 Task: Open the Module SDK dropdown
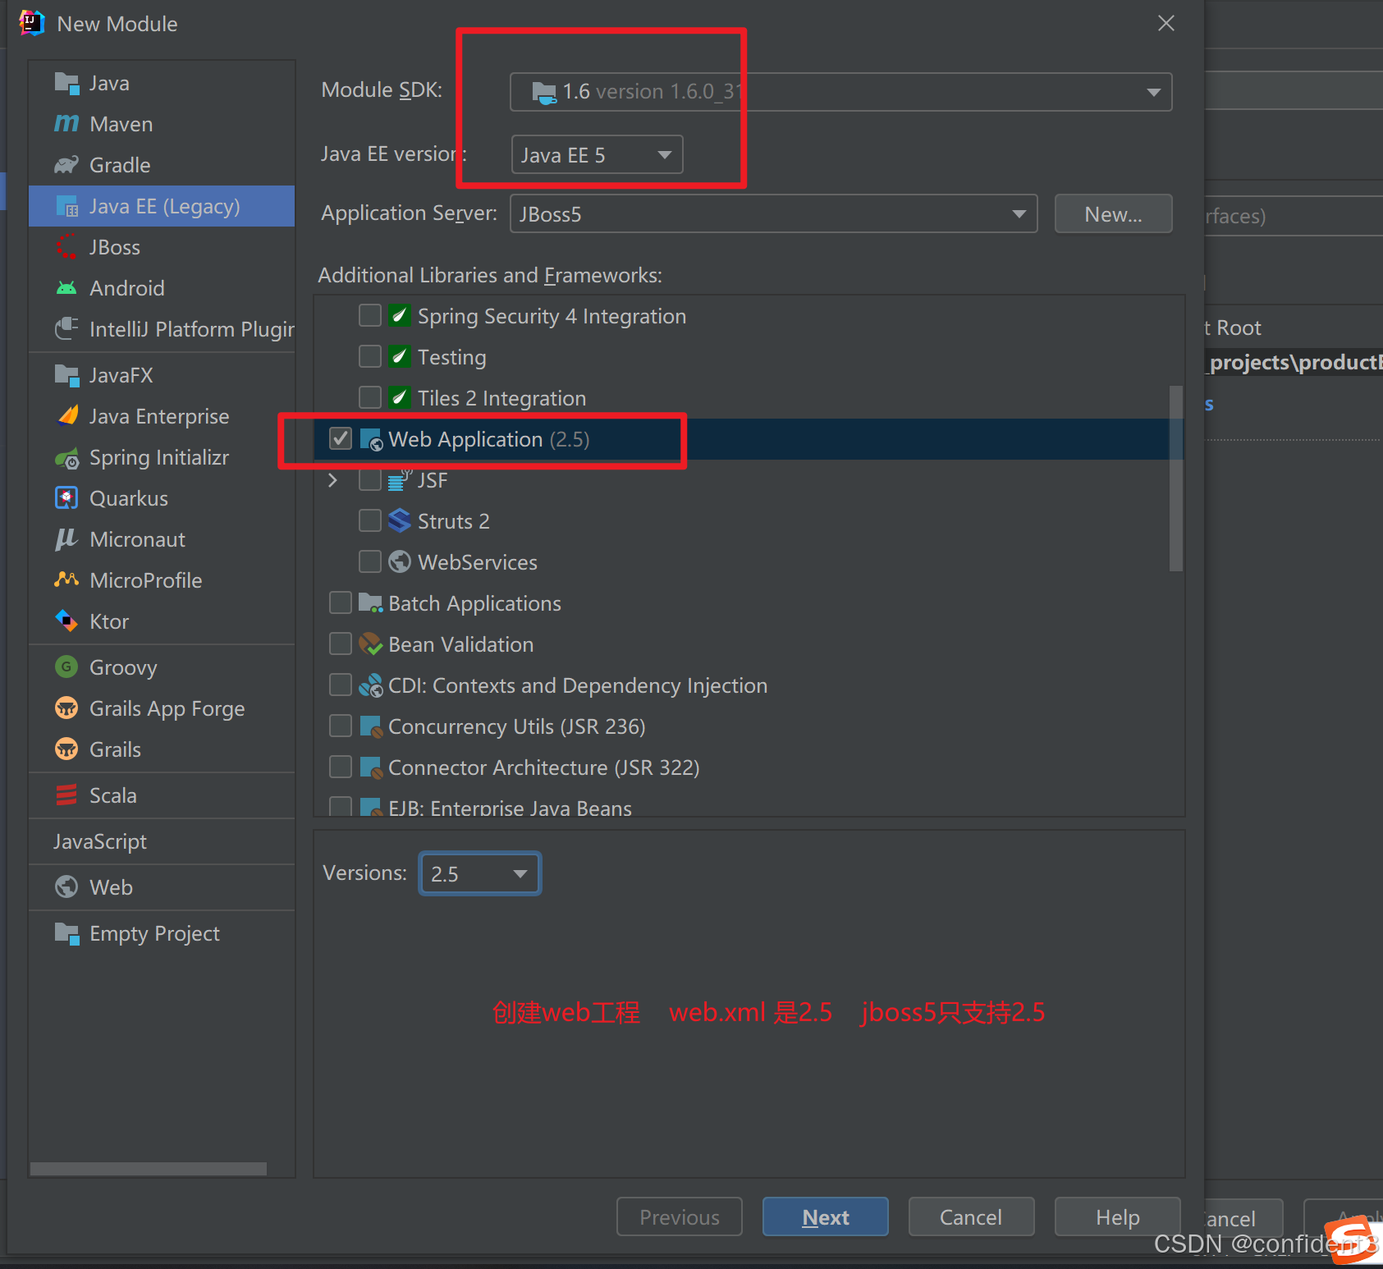(840, 92)
